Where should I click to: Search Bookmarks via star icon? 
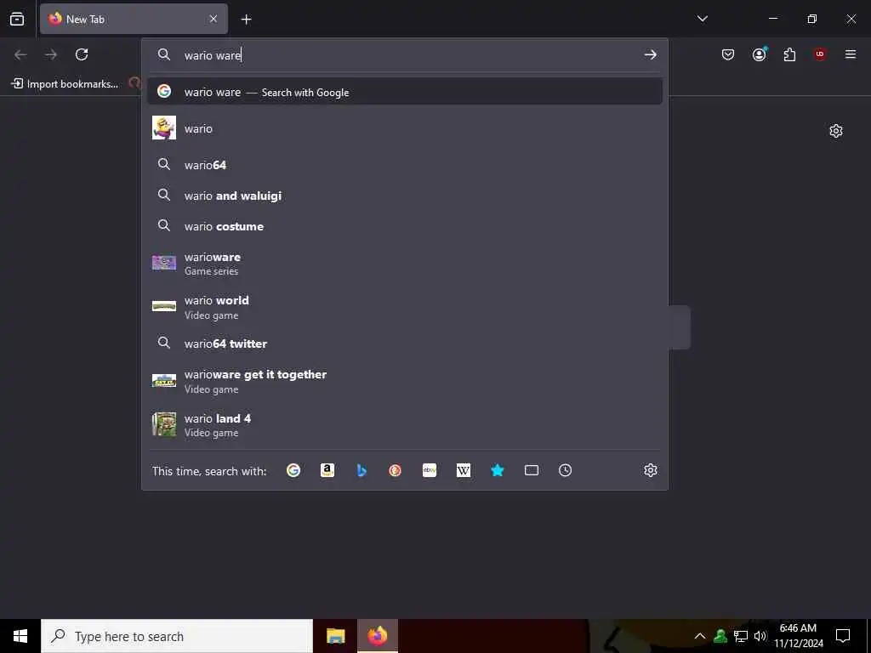coord(497,470)
